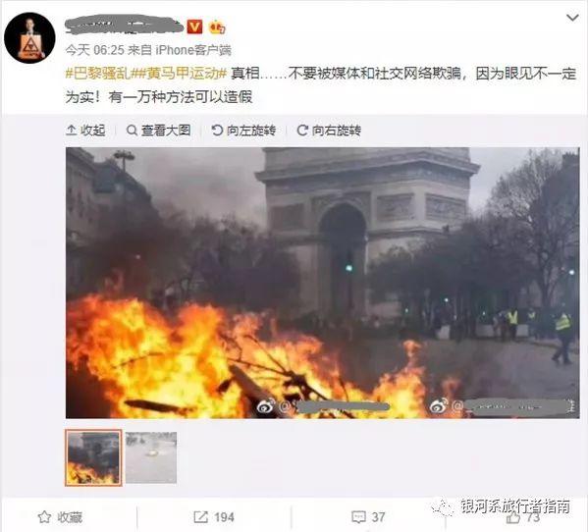Repost the post showing 194 shares

pos(214,517)
